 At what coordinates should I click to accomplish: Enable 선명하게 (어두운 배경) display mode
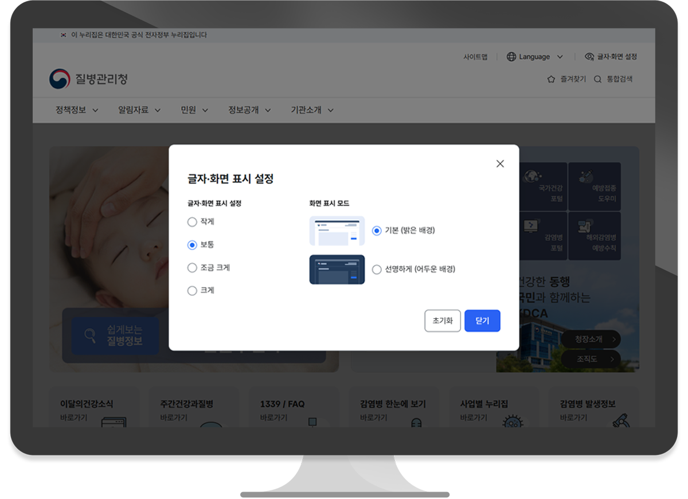pyautogui.click(x=377, y=268)
